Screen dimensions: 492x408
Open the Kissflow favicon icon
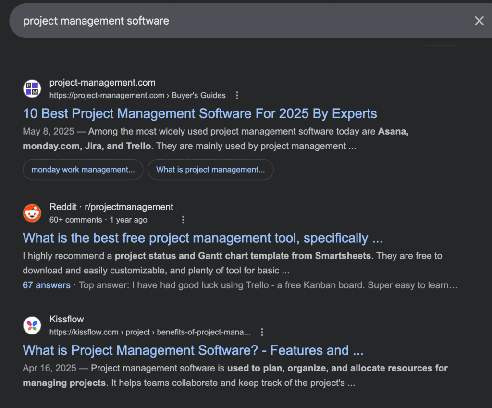pyautogui.click(x=32, y=325)
